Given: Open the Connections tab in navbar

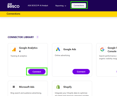Looking at the screenshot, I should coord(79,6).
